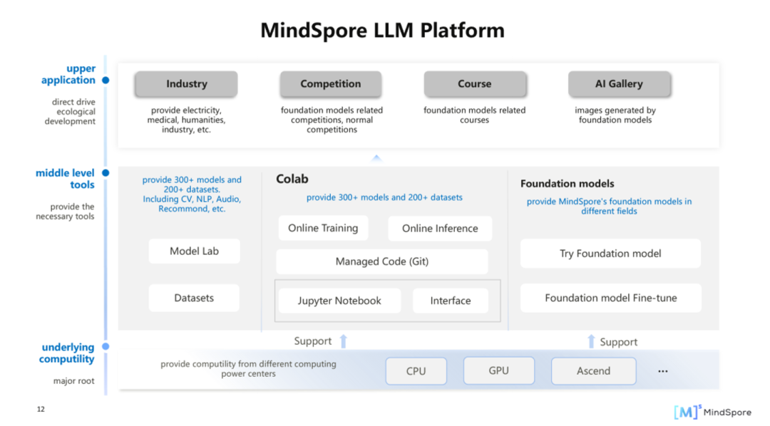This screenshot has width=770, height=426.
Task: Open the Datasets box
Action: click(194, 298)
